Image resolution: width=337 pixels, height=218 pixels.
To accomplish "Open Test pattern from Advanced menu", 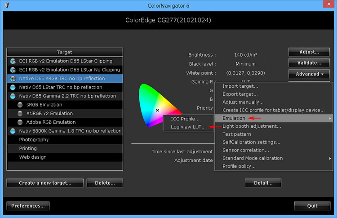I will coord(274,134).
